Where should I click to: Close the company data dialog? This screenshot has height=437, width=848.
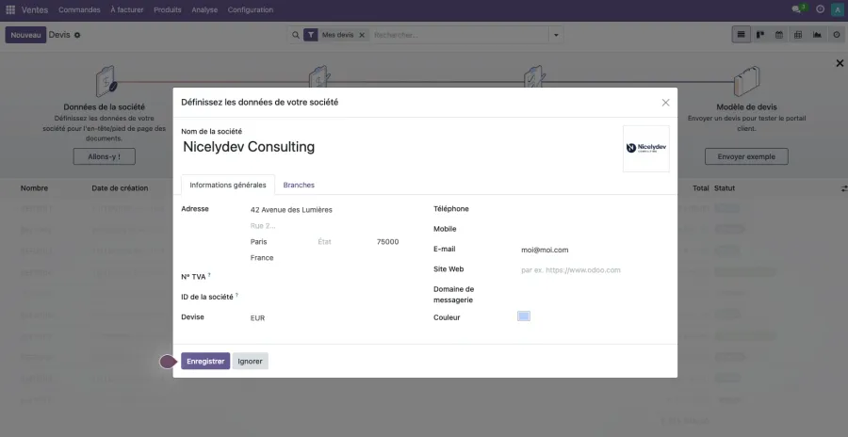click(x=665, y=102)
